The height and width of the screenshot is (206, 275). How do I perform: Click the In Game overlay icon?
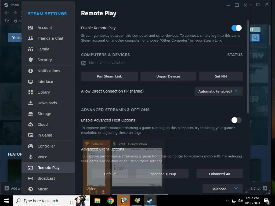coord(31,135)
